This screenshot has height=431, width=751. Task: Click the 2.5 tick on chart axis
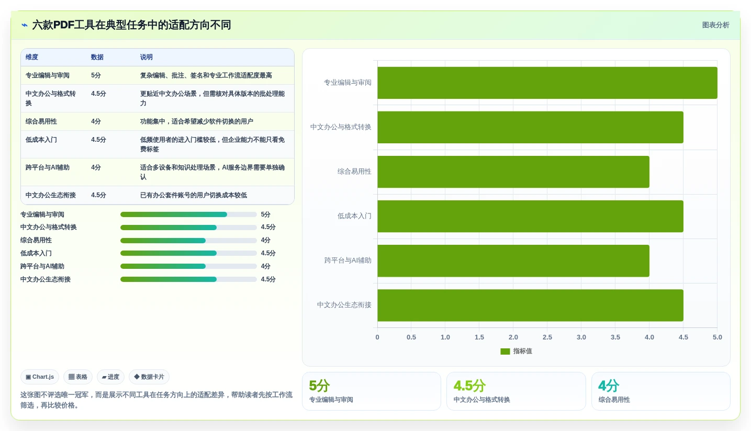click(547, 337)
